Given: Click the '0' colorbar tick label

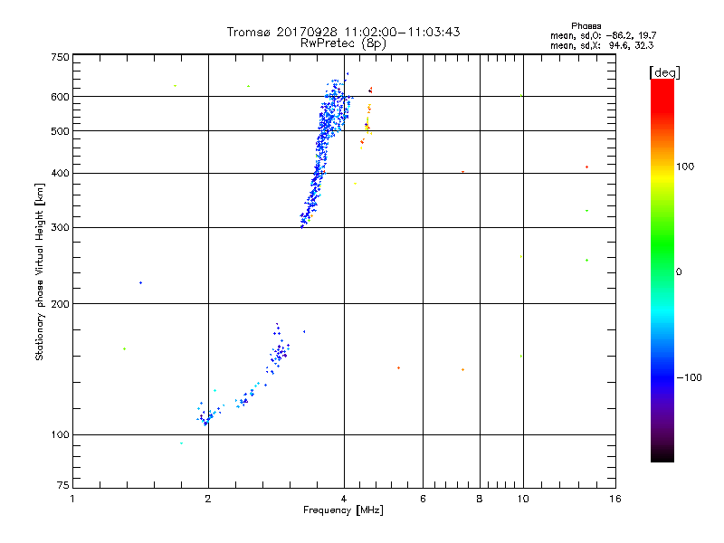Looking at the screenshot, I should 678,272.
